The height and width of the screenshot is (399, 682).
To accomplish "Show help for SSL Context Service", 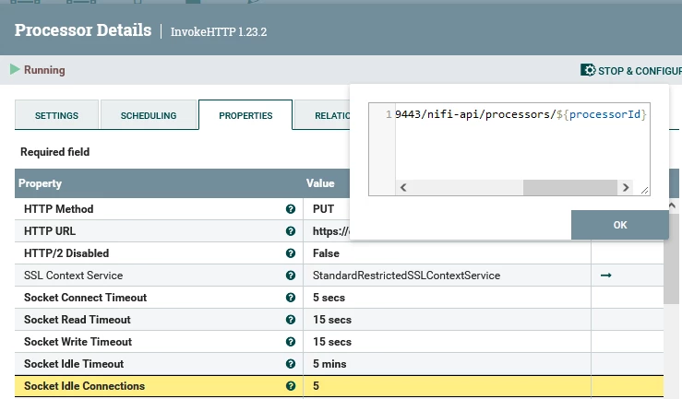I will pos(291,276).
